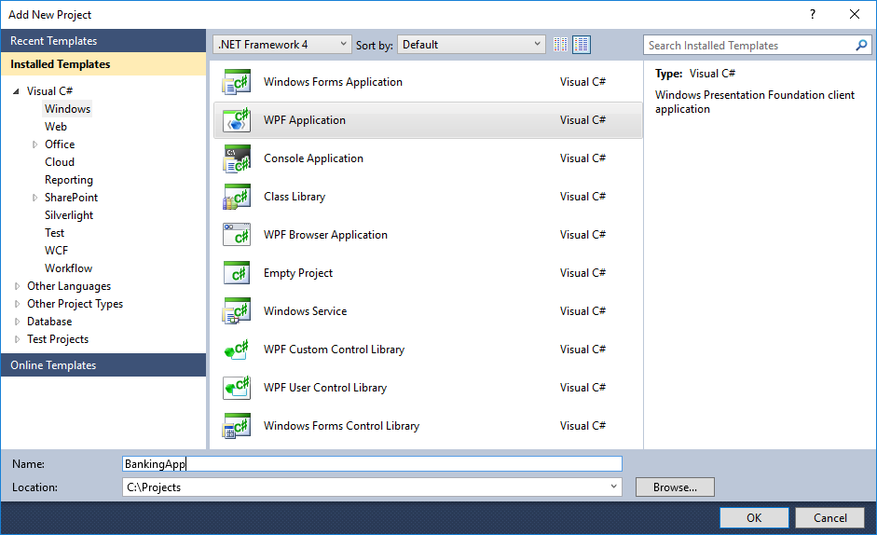The width and height of the screenshot is (877, 535).
Task: Choose the Class Library template icon
Action: click(x=237, y=197)
